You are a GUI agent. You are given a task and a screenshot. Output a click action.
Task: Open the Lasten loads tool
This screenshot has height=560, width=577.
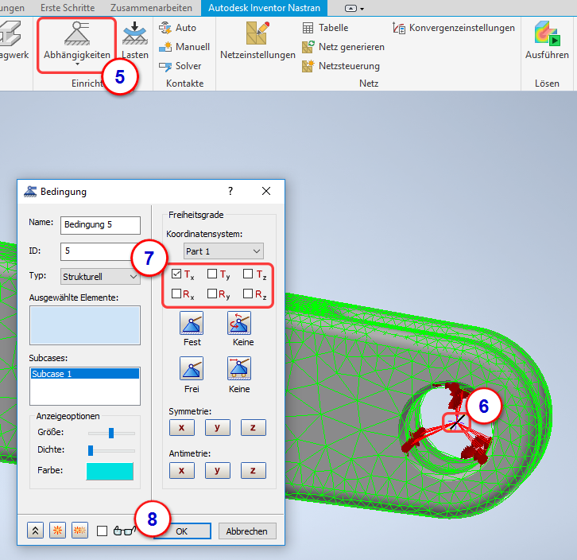click(x=134, y=40)
